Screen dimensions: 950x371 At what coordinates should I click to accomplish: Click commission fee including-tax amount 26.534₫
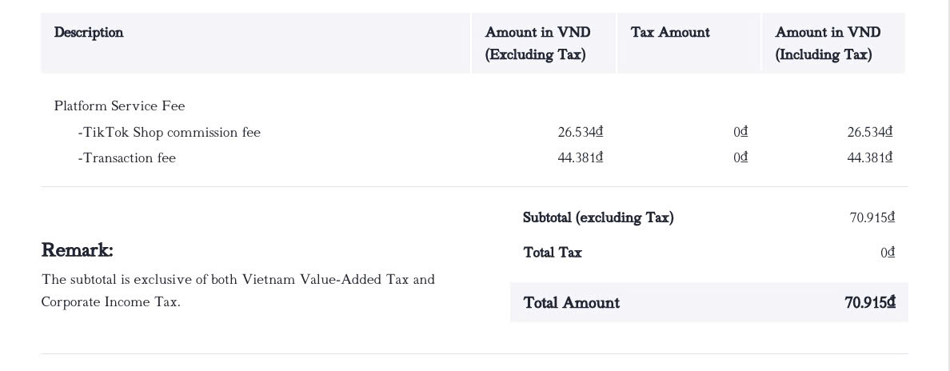click(870, 132)
